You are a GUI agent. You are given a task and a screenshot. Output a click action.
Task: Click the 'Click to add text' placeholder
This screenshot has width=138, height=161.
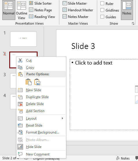[94, 63]
